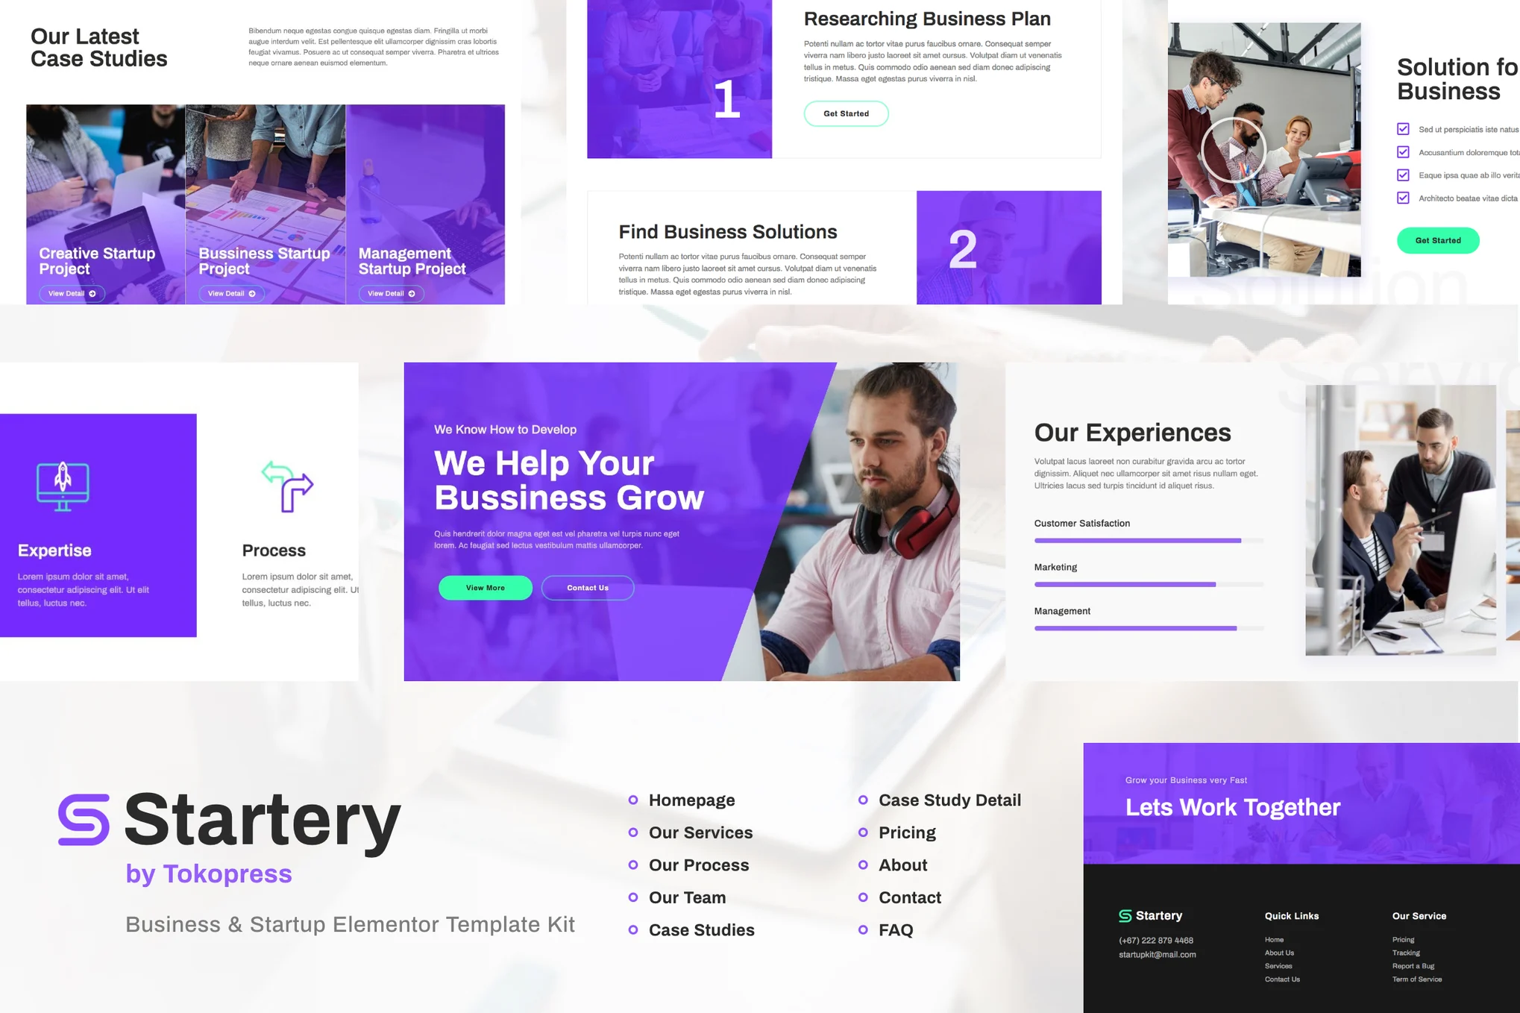Select the Our Process menu item
The width and height of the screenshot is (1520, 1013).
pos(697,864)
